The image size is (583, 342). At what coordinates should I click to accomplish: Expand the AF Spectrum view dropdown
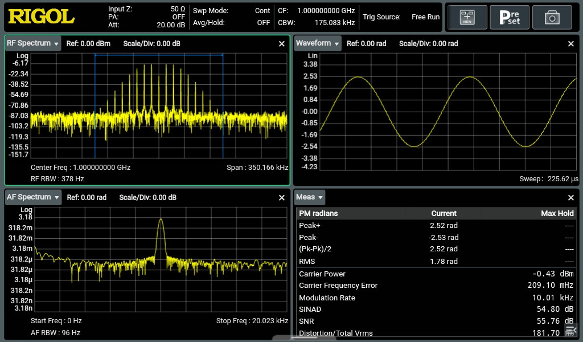(x=32, y=197)
